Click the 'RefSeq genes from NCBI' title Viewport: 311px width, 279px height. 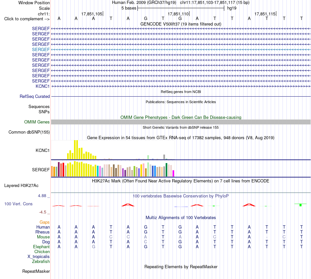181,92
